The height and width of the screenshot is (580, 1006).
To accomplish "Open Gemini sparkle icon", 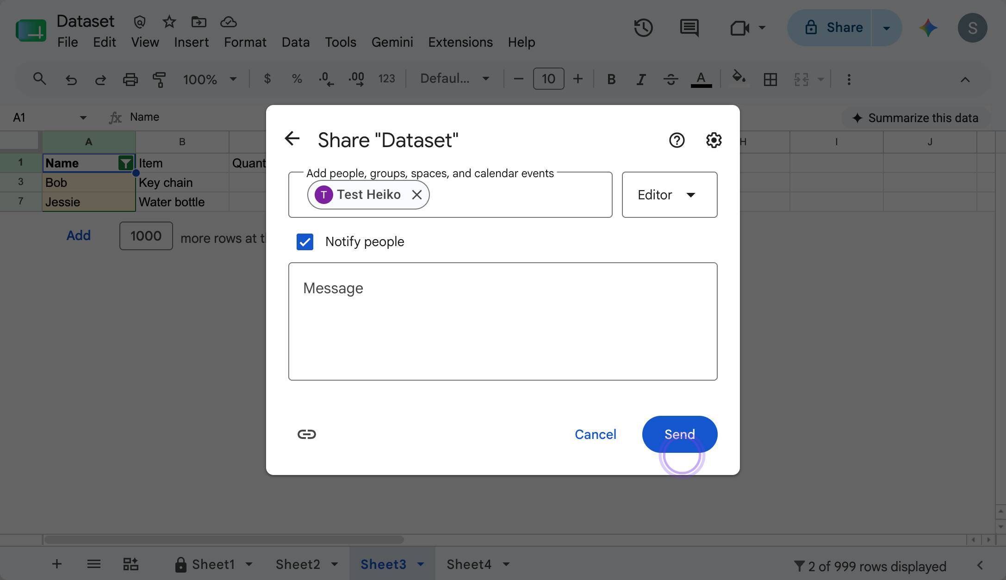I will click(928, 28).
